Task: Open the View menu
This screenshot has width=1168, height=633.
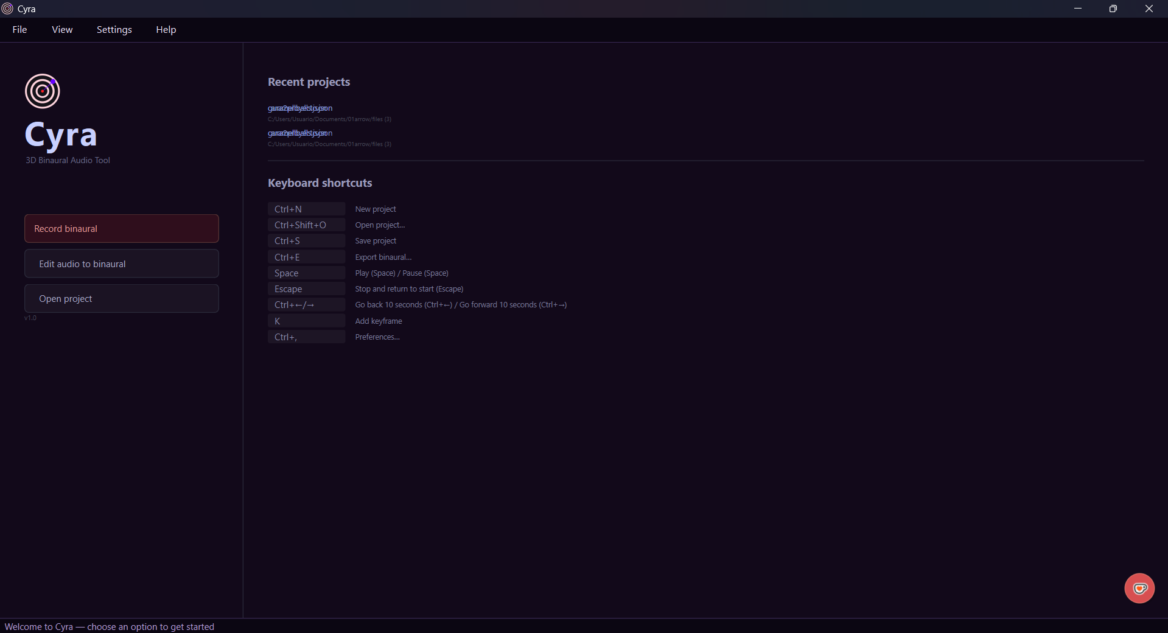Action: [62, 29]
